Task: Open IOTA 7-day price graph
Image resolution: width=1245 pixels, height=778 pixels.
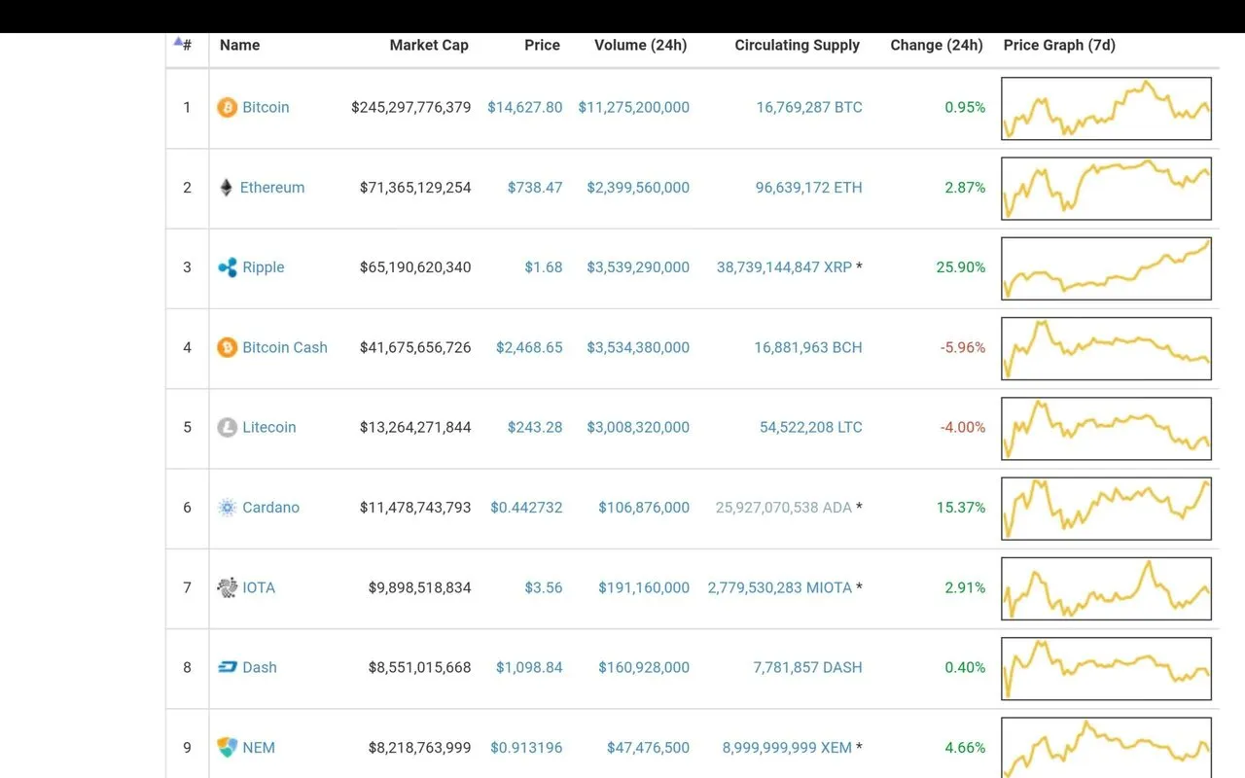Action: tap(1107, 588)
